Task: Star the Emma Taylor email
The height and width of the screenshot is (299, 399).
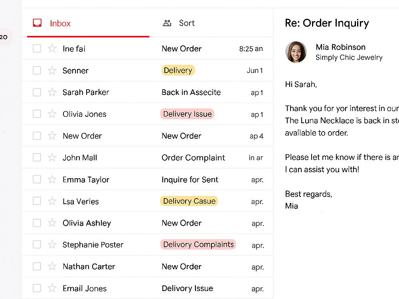Action: [x=52, y=179]
